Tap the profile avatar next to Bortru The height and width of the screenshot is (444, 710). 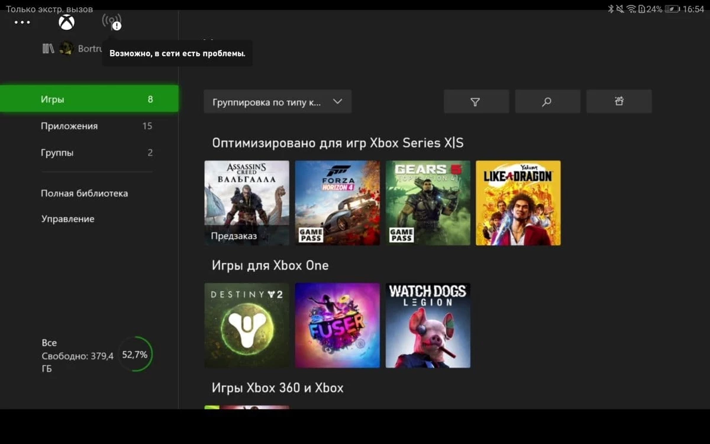tap(66, 49)
